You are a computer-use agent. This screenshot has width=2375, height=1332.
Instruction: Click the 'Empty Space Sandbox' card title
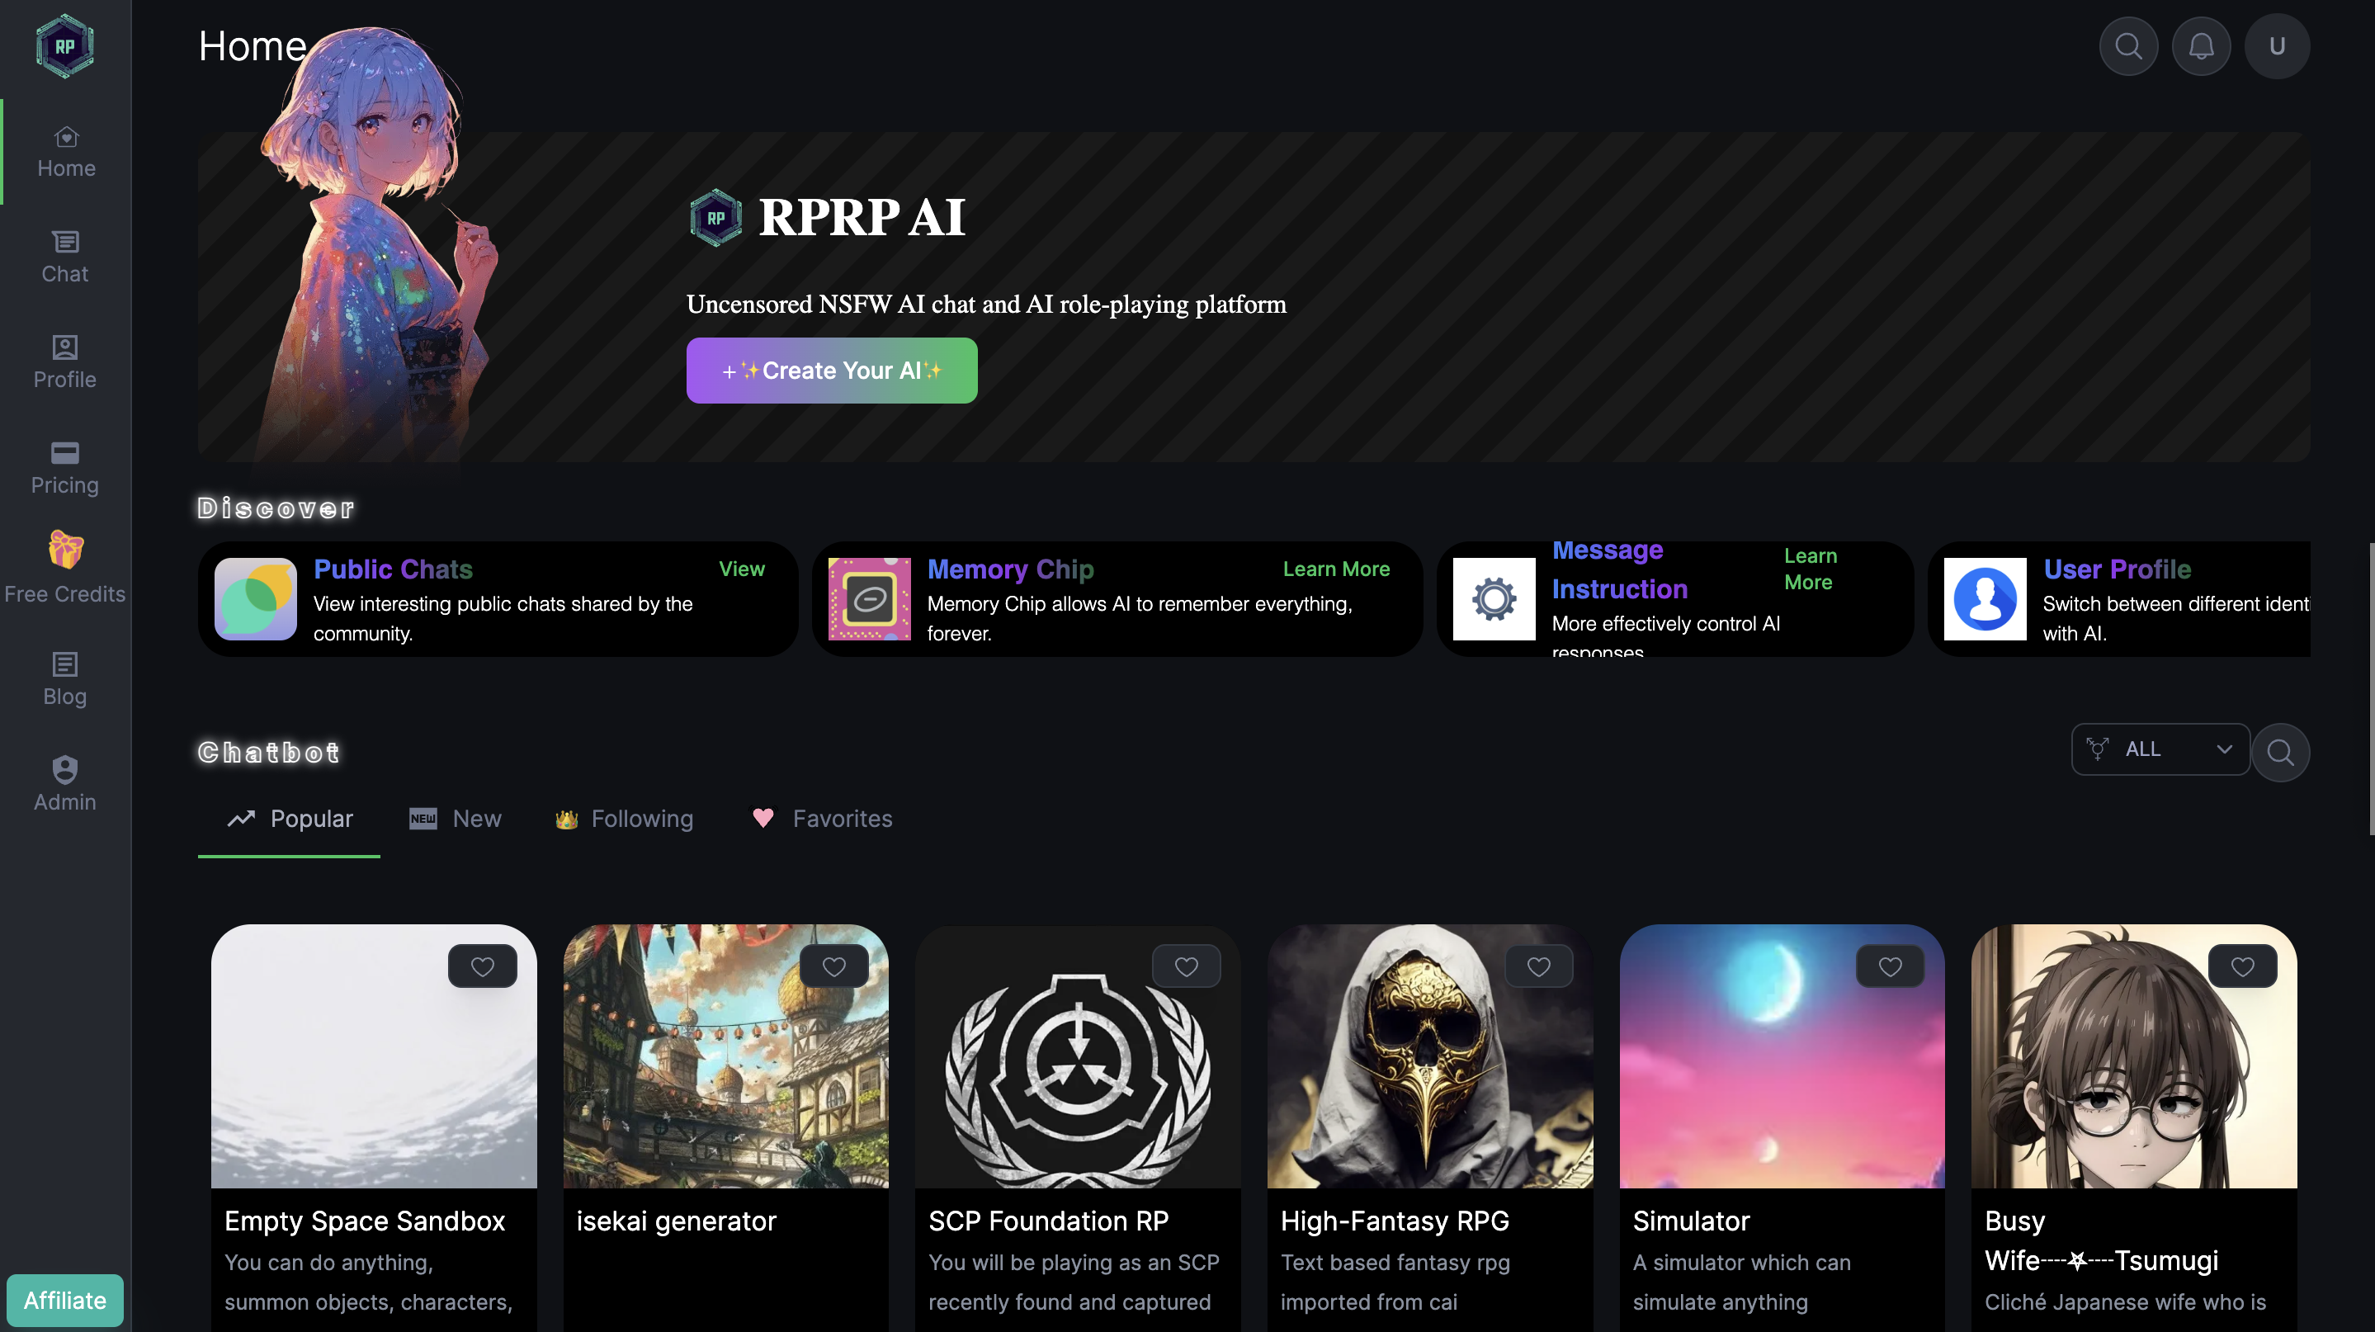[364, 1221]
